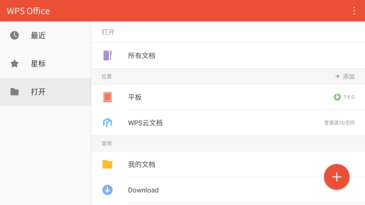Open the three-dot overflow menu
Viewport: 365px width, 205px height.
tap(354, 11)
